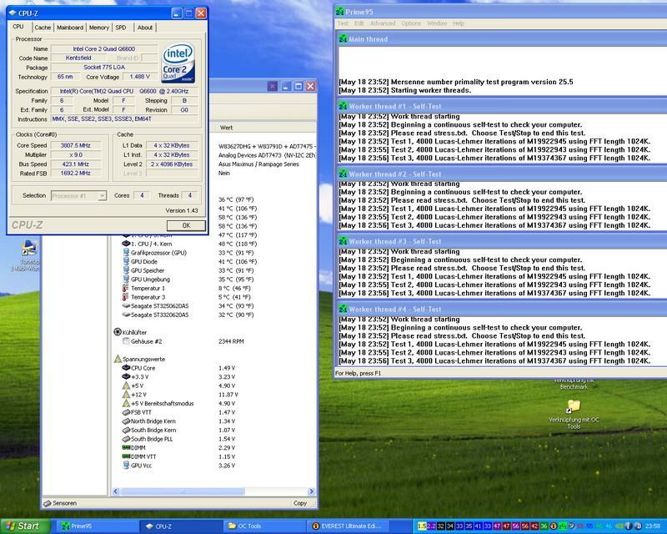Click the GPU Diode row icon
This screenshot has width=667, height=534.
(126, 261)
